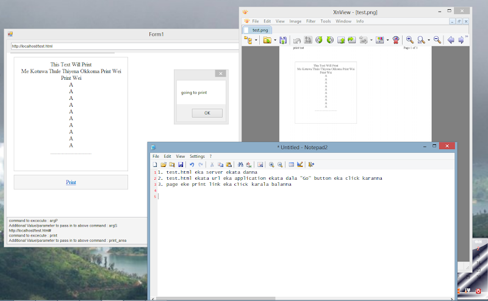This screenshot has width=488, height=301.
Task: Open XnView Filter menu
Action: point(310,21)
